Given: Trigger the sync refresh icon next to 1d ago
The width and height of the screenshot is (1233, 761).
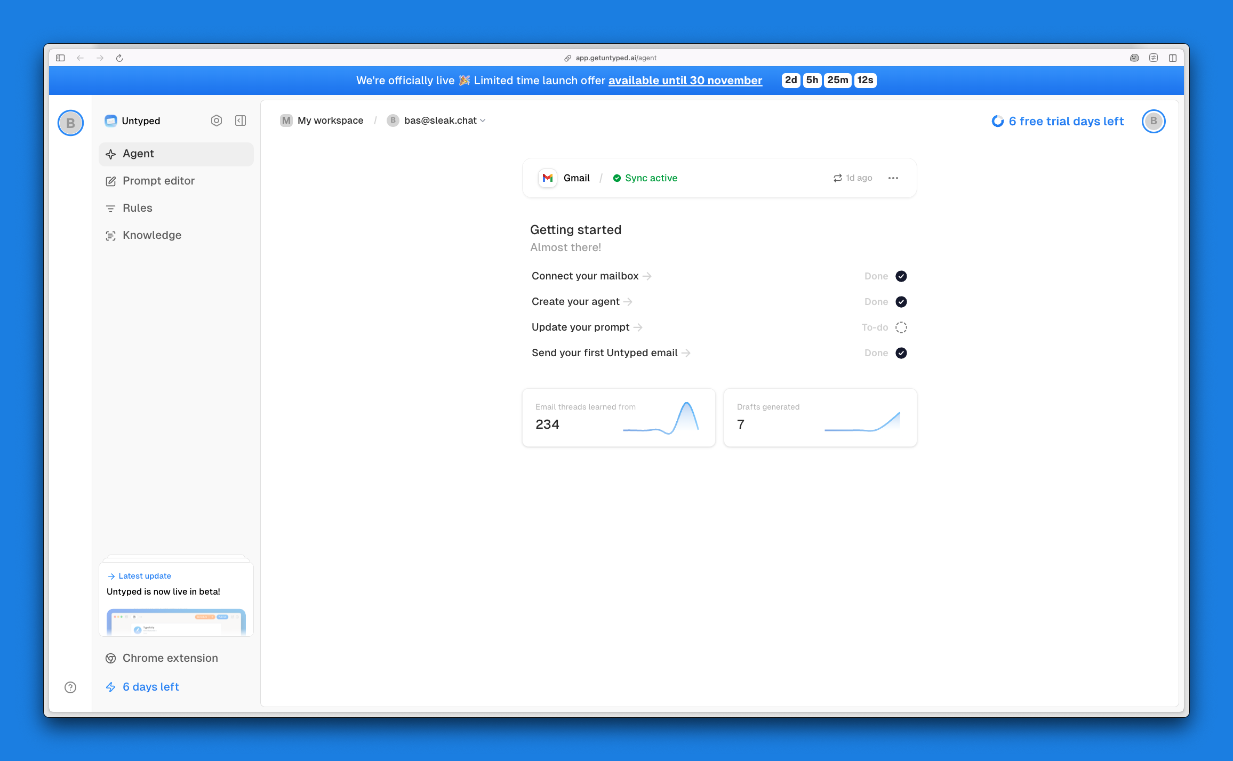Looking at the screenshot, I should 837,178.
